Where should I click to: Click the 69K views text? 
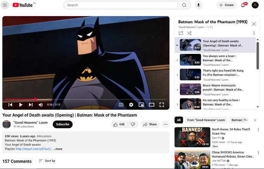[12, 136]
